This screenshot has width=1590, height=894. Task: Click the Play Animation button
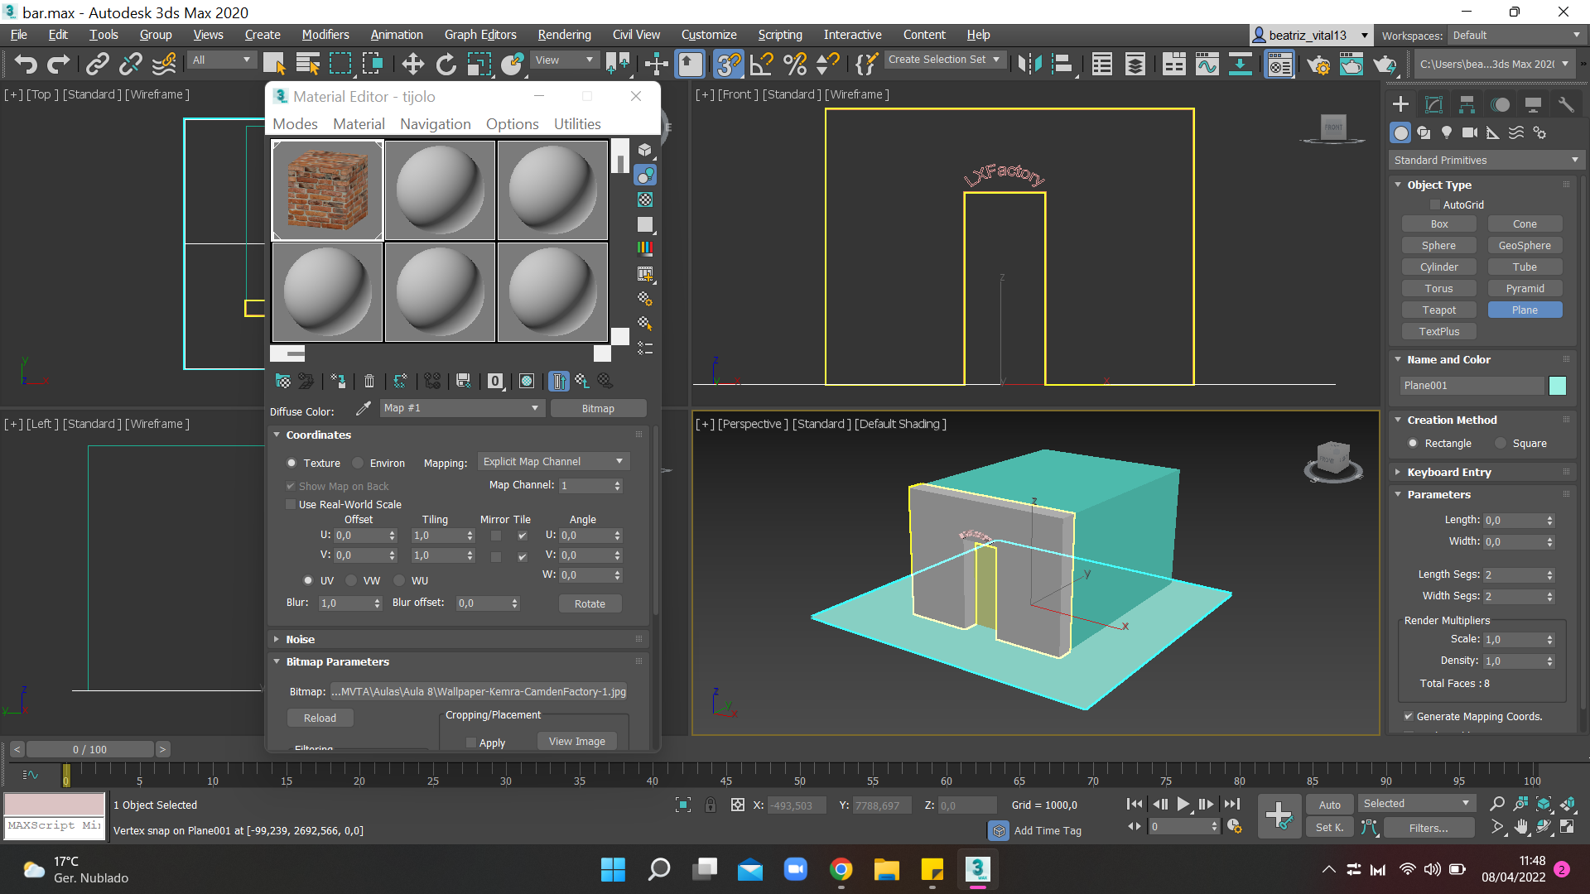(x=1183, y=804)
